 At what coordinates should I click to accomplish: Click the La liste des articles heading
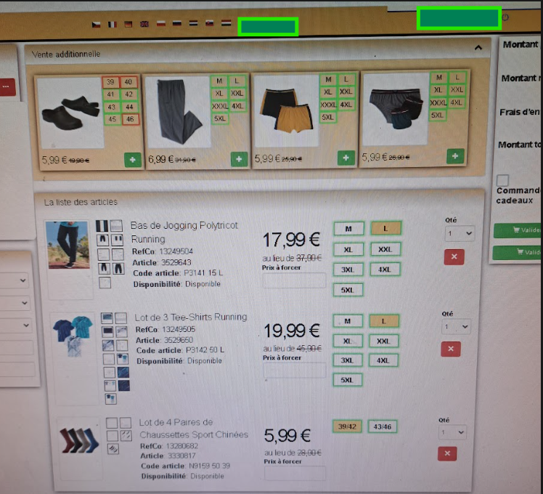[81, 202]
